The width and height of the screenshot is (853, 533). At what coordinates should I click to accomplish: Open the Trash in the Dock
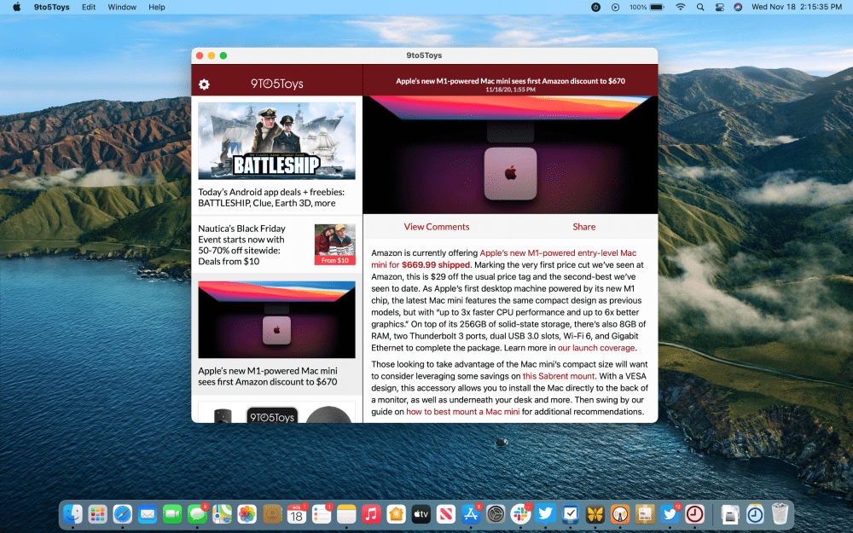pos(780,513)
